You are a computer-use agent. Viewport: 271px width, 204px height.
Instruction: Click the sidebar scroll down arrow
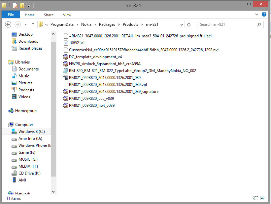[x=53, y=191]
